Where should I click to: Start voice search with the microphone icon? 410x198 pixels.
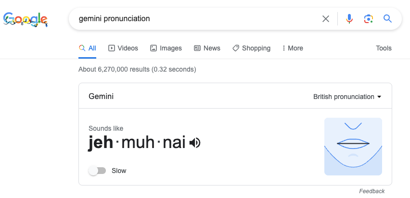(x=349, y=19)
